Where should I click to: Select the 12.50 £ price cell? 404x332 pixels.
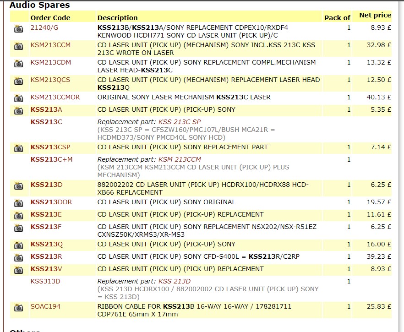379,80
